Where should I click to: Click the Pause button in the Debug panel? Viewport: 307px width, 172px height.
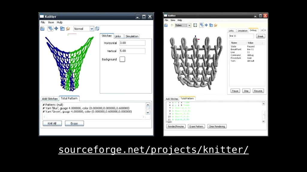click(x=235, y=91)
